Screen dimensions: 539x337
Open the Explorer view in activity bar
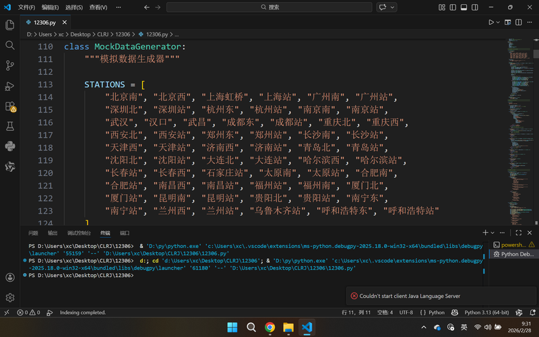coord(10,25)
